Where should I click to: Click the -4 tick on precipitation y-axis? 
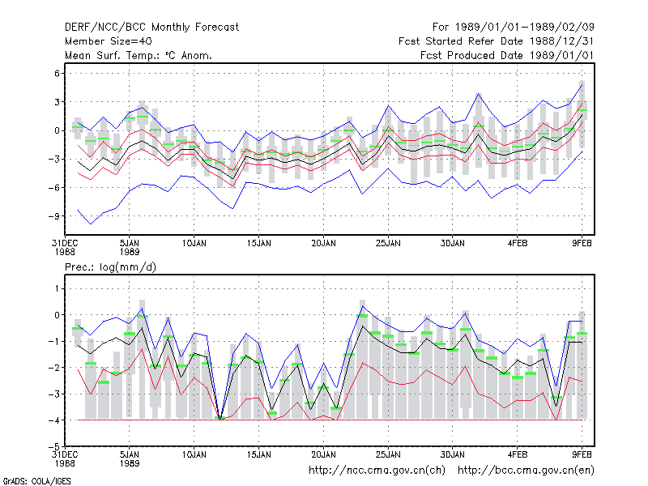54,420
